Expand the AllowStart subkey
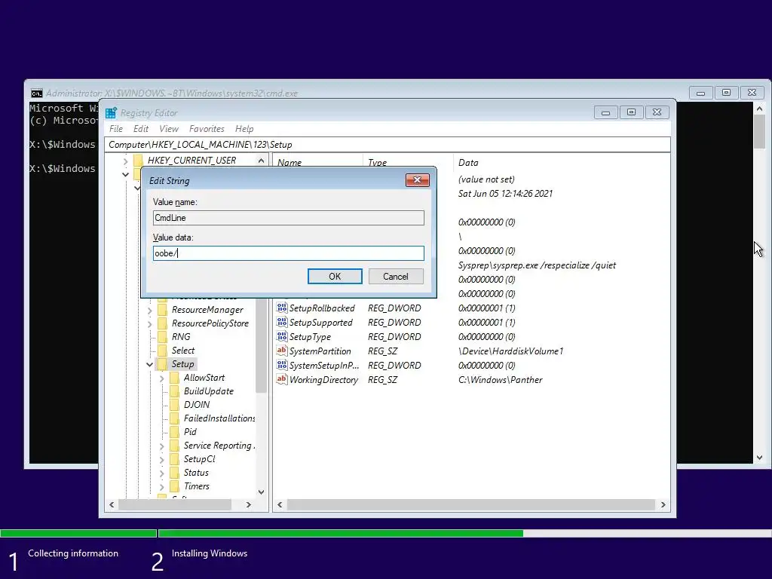The height and width of the screenshot is (579, 772). pyautogui.click(x=161, y=378)
